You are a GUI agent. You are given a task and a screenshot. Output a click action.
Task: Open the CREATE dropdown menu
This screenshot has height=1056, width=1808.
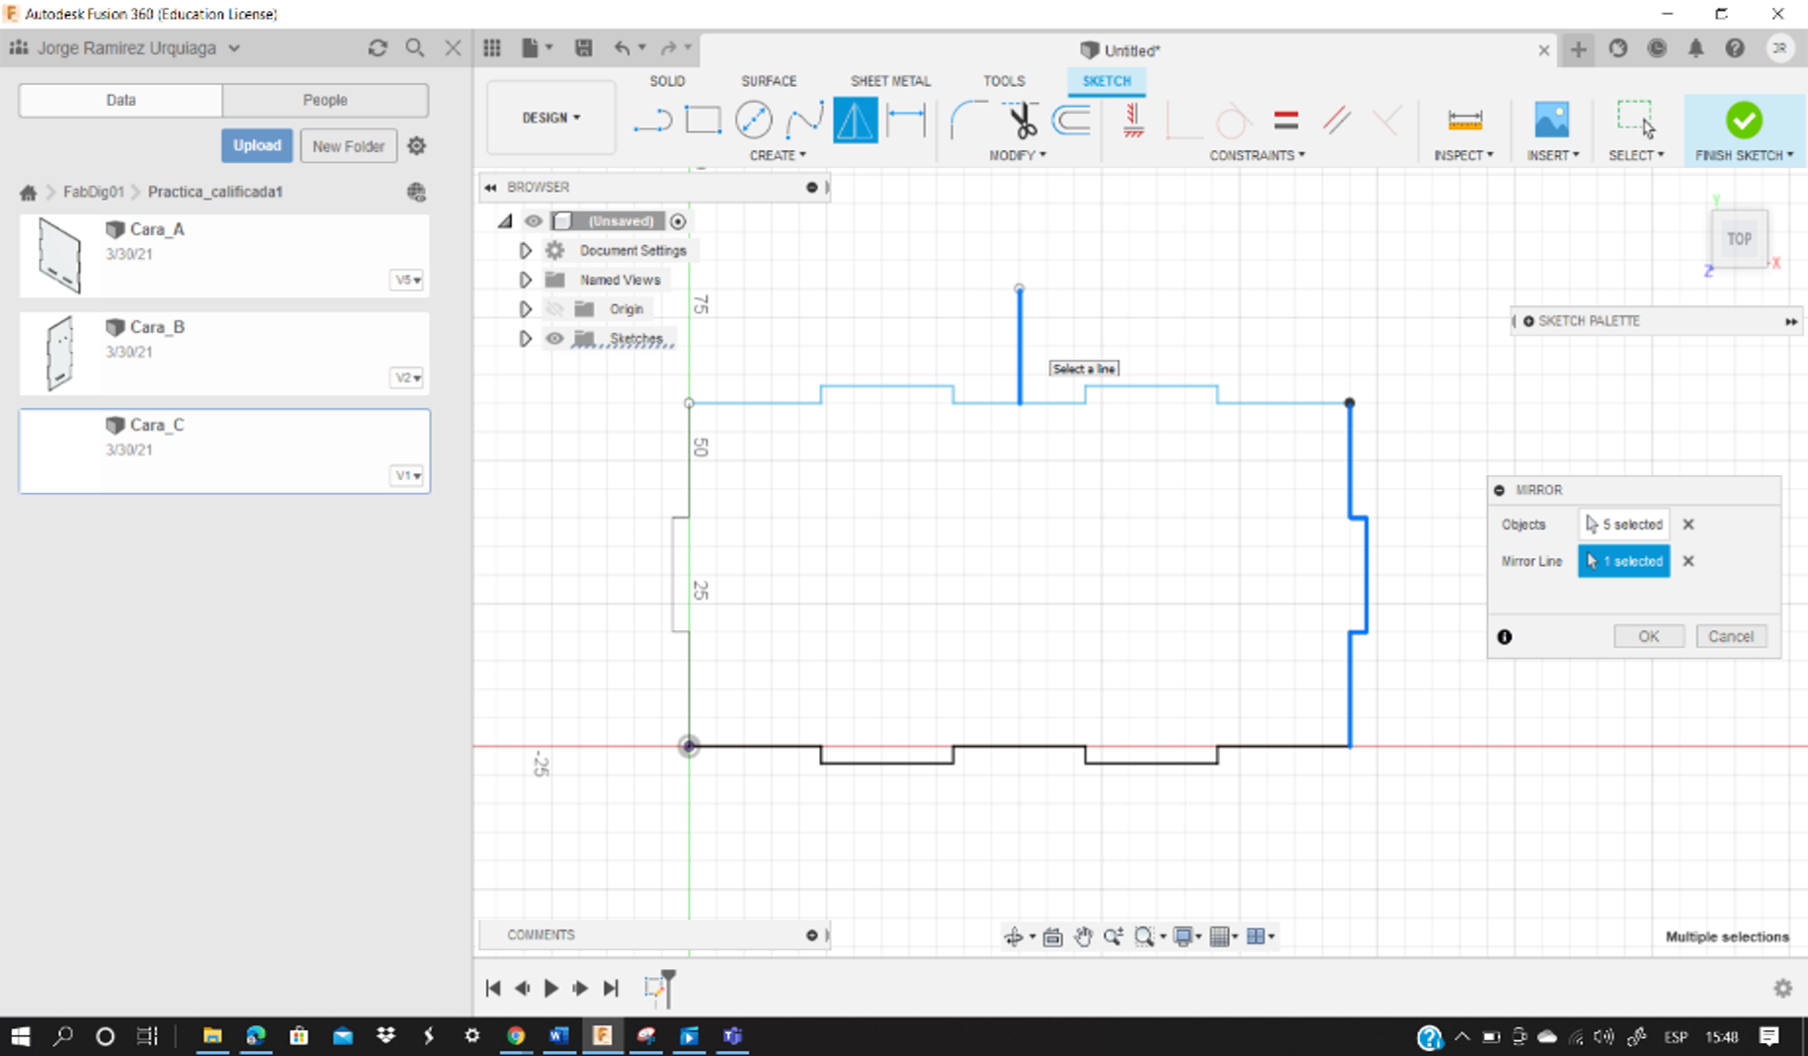[778, 155]
